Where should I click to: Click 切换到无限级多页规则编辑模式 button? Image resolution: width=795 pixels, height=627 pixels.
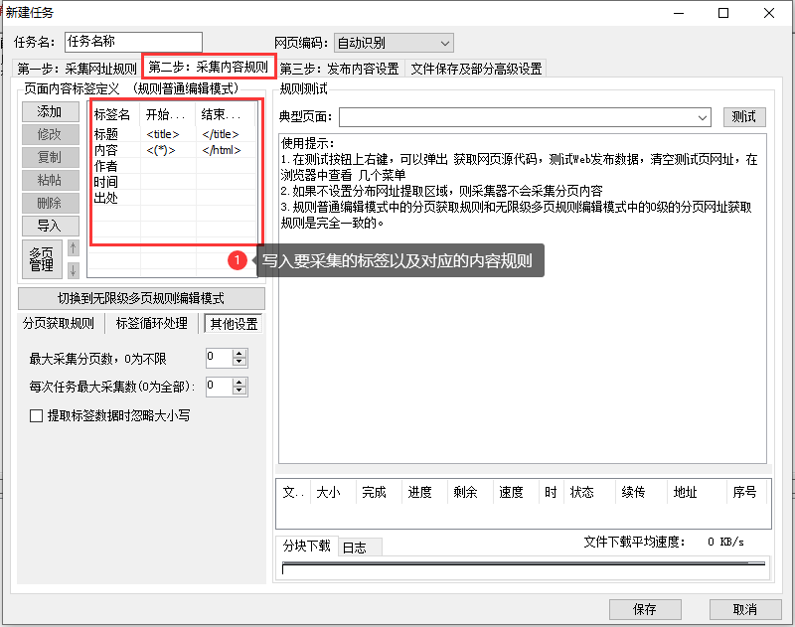tap(141, 298)
